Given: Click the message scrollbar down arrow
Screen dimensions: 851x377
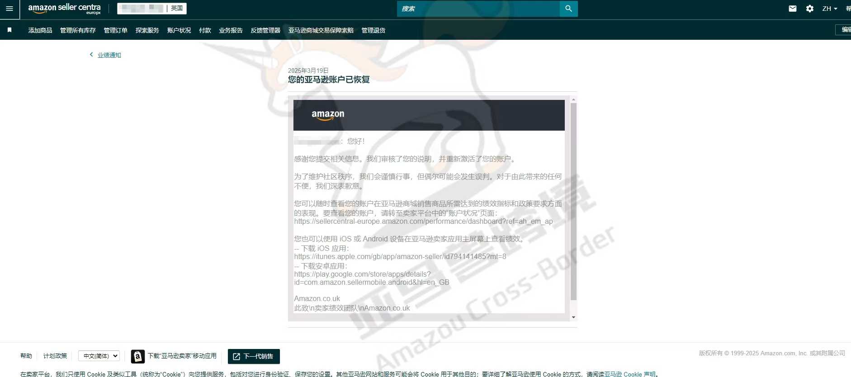Looking at the screenshot, I should [573, 317].
